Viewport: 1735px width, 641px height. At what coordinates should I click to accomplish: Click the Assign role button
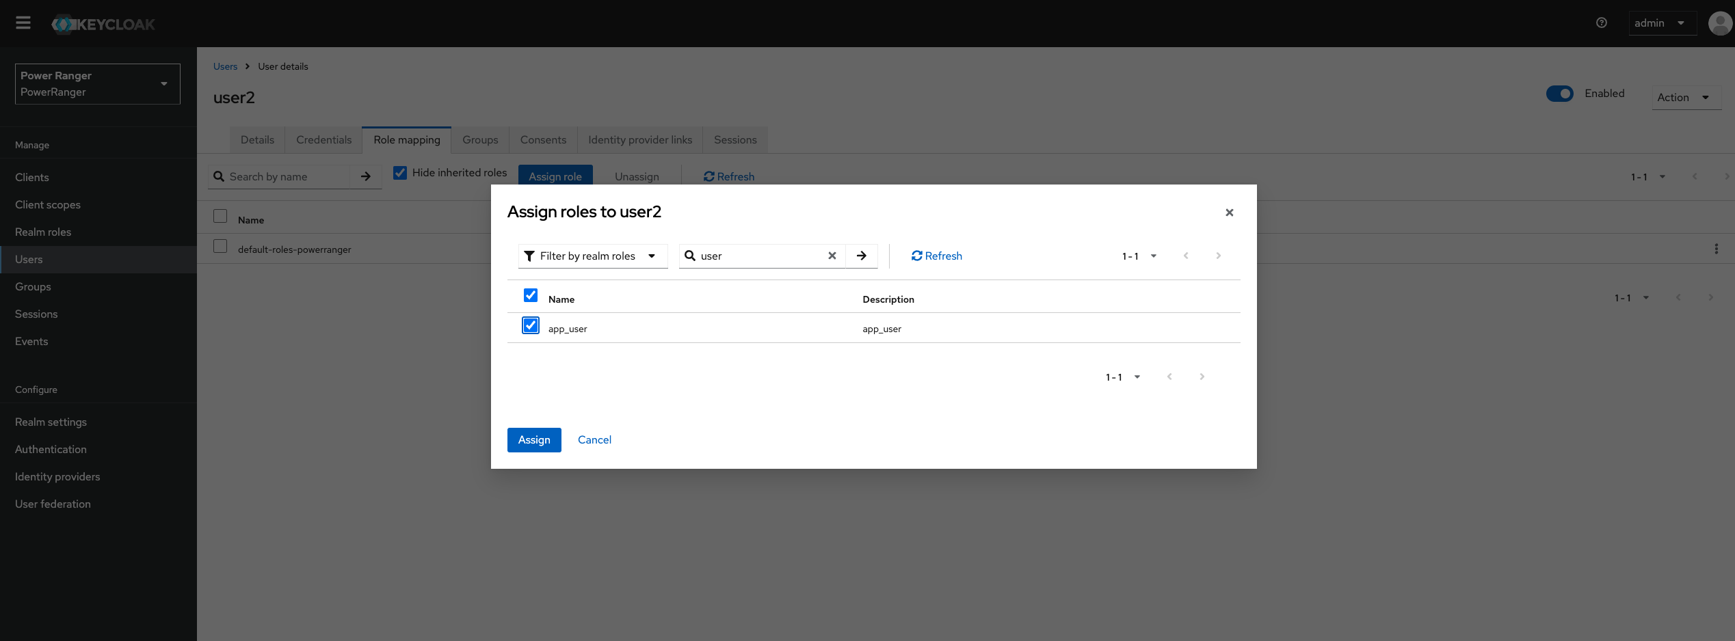(555, 176)
